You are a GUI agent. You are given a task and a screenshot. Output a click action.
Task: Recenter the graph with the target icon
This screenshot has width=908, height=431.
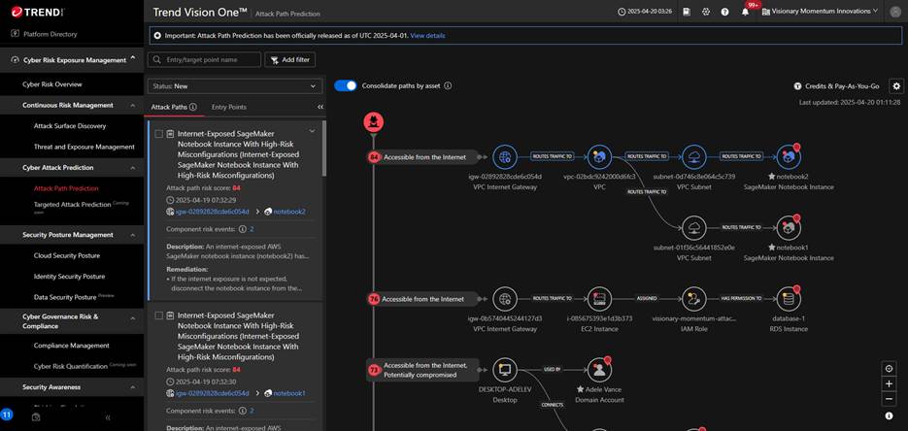pos(889,369)
